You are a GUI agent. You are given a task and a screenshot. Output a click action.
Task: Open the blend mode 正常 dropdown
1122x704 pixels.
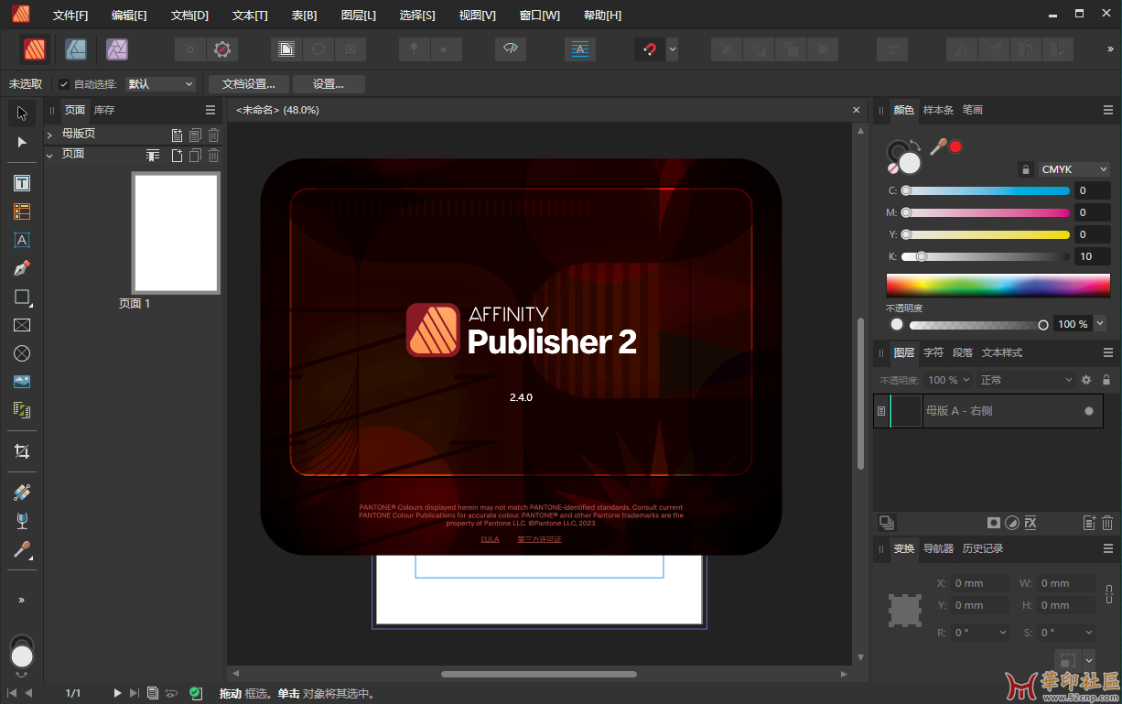coord(1026,380)
